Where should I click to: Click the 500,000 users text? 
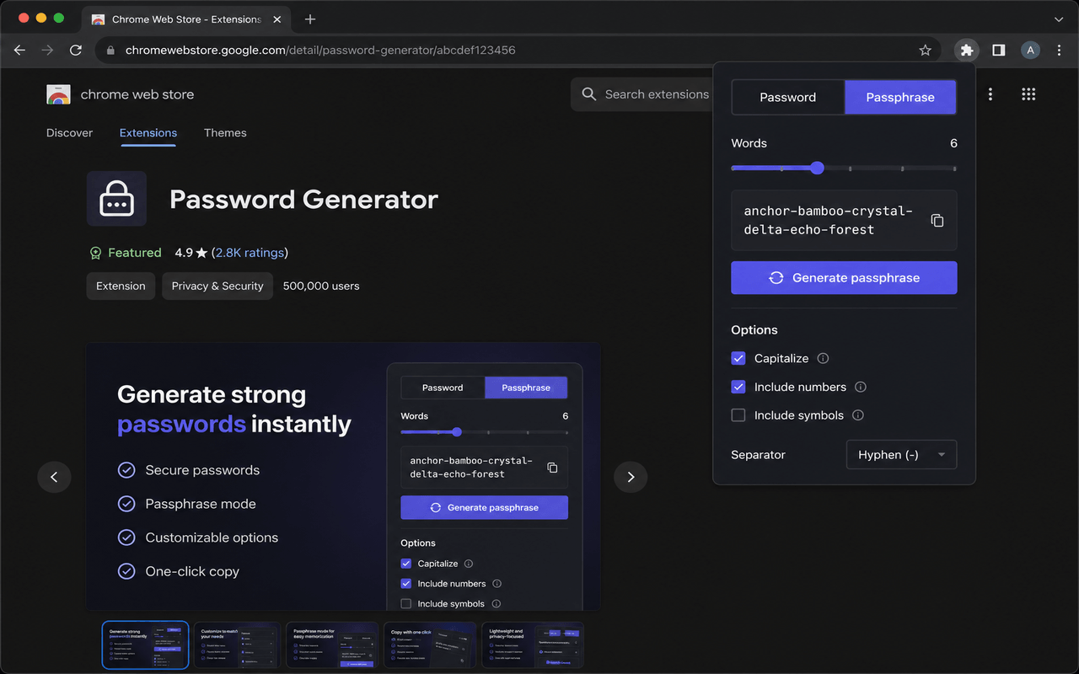[x=321, y=286]
